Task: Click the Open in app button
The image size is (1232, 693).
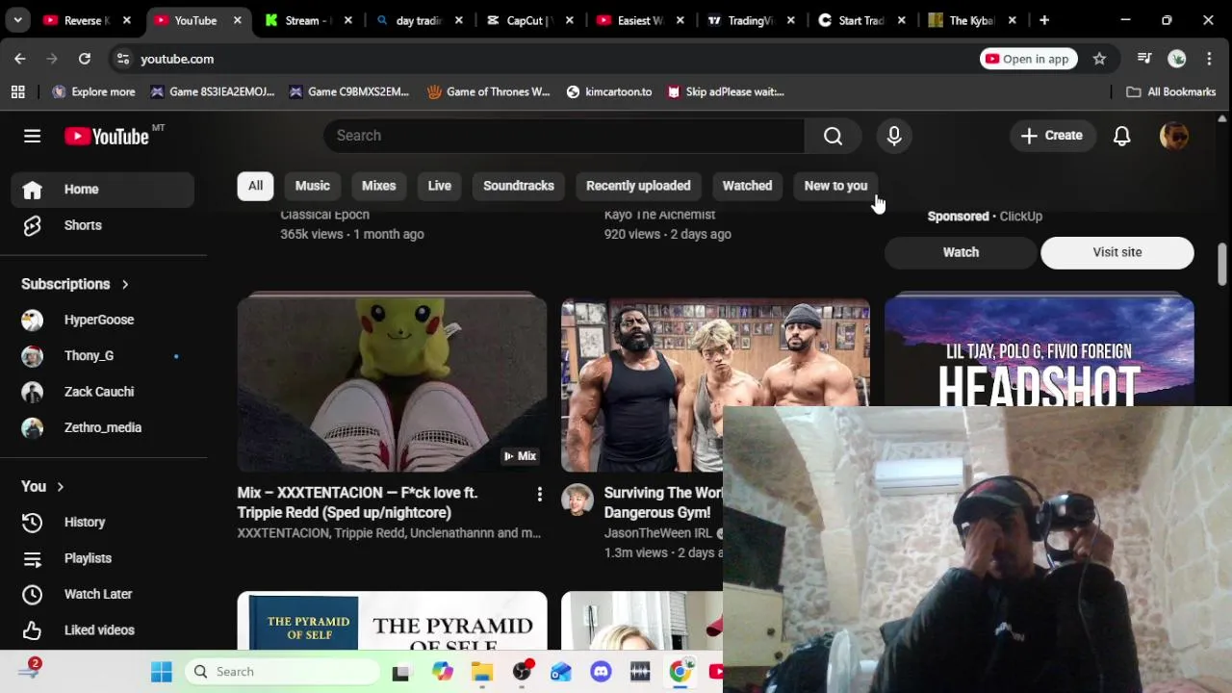Action: (1029, 59)
